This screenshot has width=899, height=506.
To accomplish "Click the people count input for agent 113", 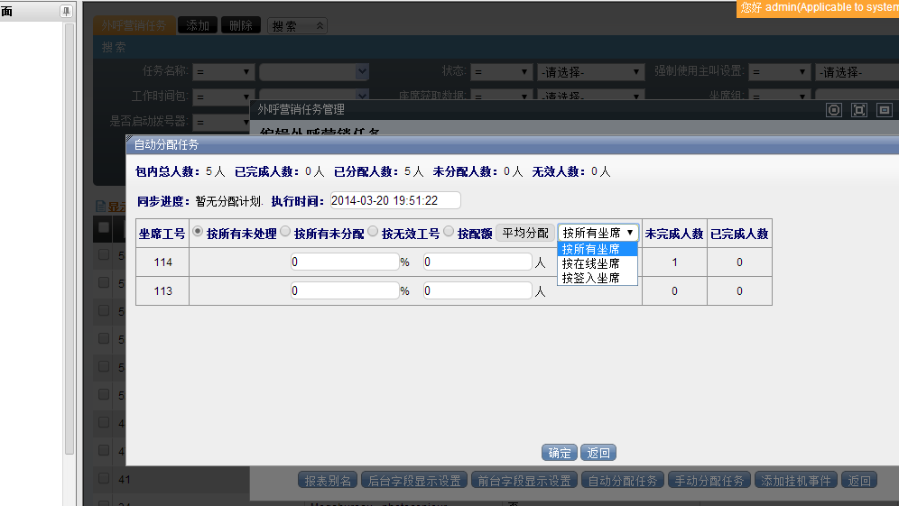I will click(477, 291).
